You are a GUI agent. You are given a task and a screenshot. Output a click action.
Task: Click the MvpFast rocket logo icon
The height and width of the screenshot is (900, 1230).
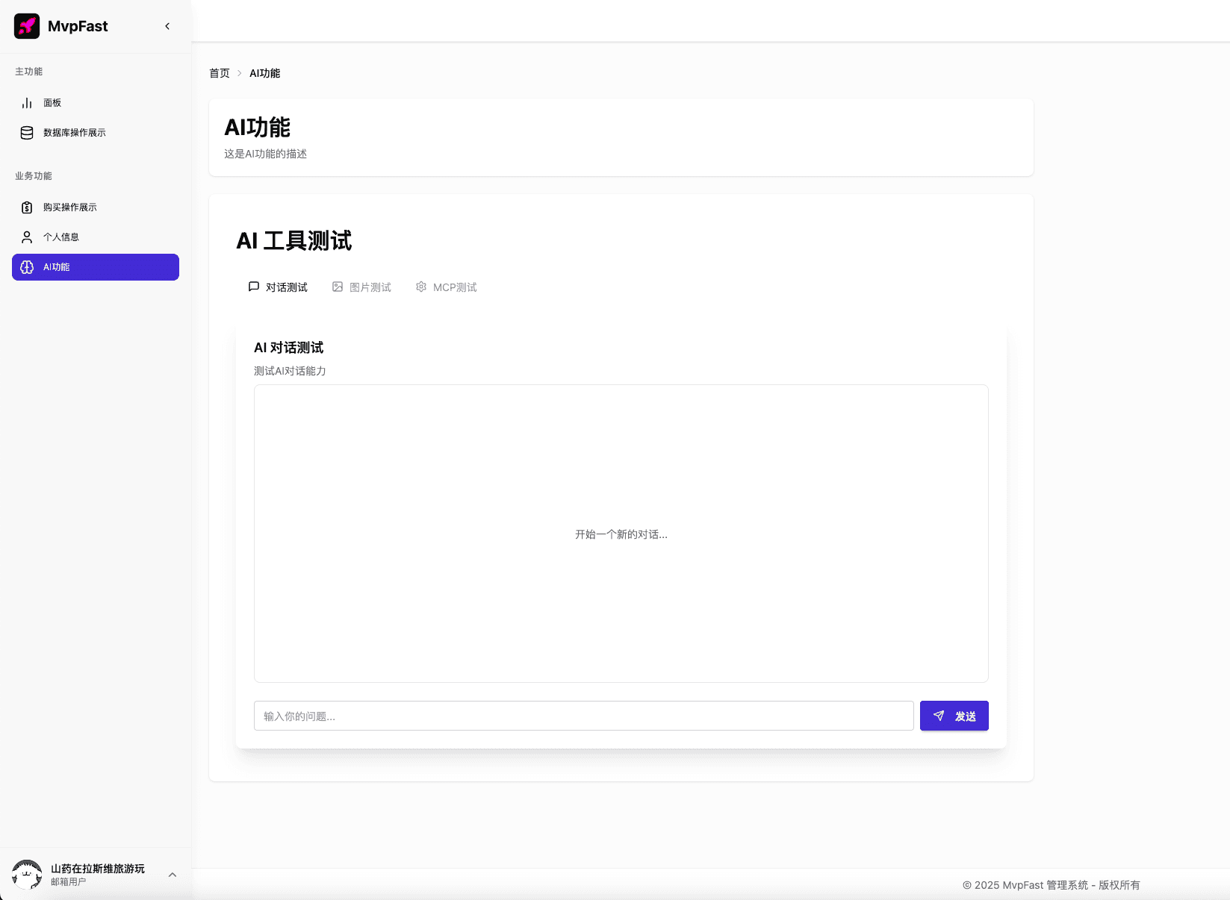click(27, 25)
